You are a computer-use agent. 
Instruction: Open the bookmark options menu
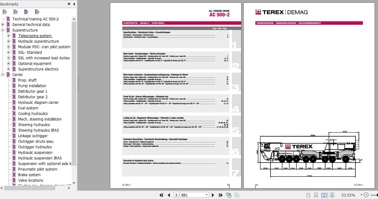36,11
